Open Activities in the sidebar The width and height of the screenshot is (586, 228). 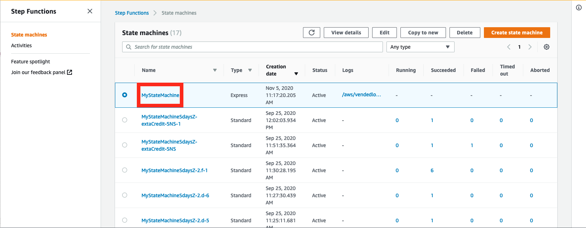21,45
